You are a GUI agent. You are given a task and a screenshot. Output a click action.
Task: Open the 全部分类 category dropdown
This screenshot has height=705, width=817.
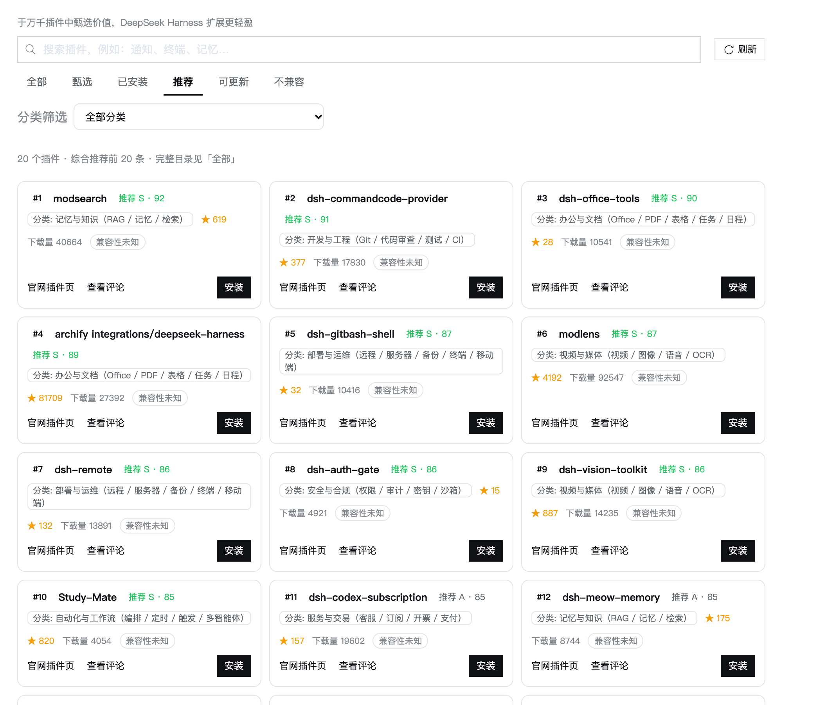(x=199, y=117)
